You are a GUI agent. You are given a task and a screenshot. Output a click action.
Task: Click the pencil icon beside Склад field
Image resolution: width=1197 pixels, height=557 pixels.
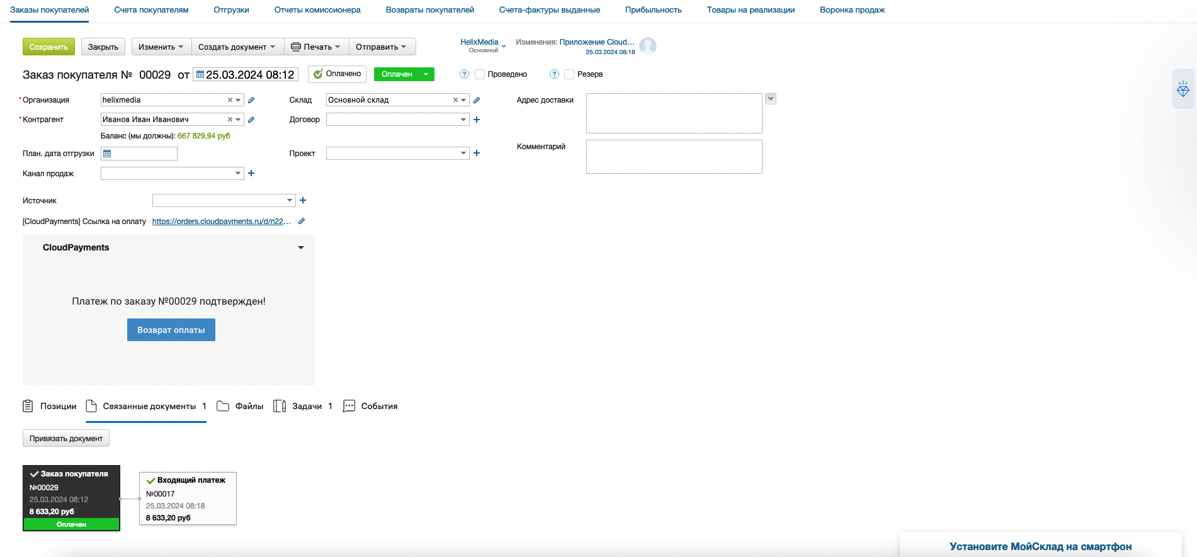(477, 100)
